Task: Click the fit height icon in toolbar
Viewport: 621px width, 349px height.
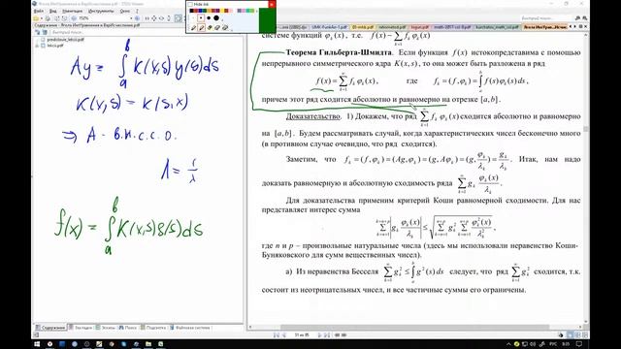Action: point(169,18)
